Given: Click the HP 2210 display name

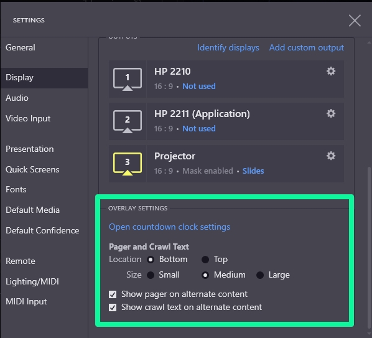Looking at the screenshot, I should (172, 72).
